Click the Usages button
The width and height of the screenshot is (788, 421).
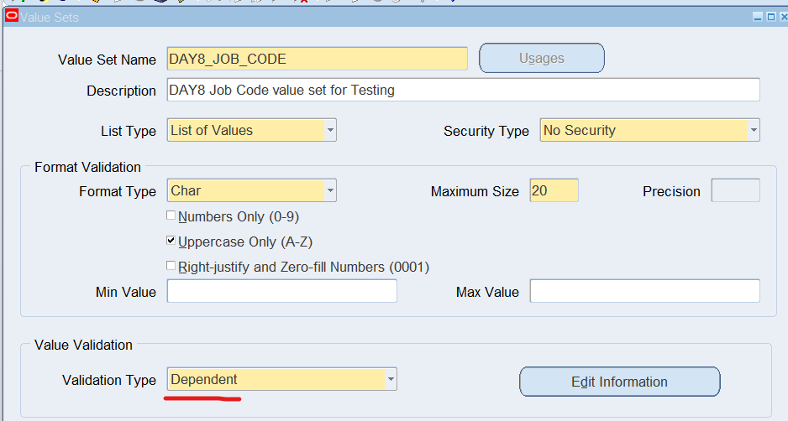pos(542,58)
